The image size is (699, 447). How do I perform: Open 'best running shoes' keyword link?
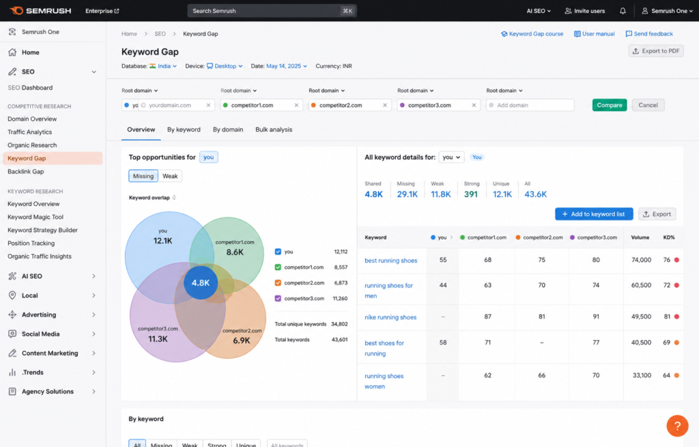coord(391,260)
